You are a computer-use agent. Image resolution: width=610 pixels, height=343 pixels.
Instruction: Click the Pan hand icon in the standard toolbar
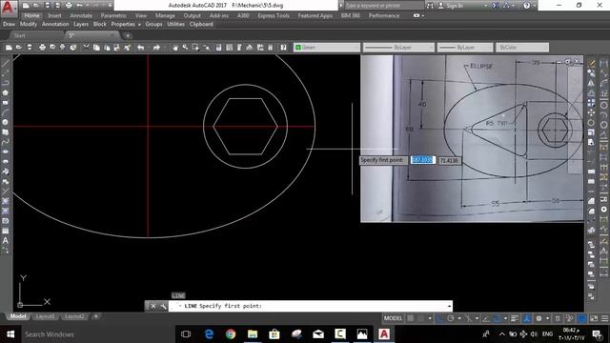pos(175,48)
